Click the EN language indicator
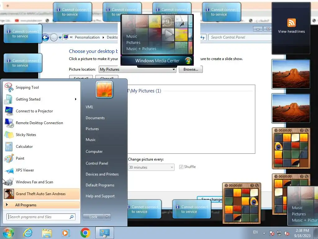Viewport: 318px width, 239px height. 255,232
